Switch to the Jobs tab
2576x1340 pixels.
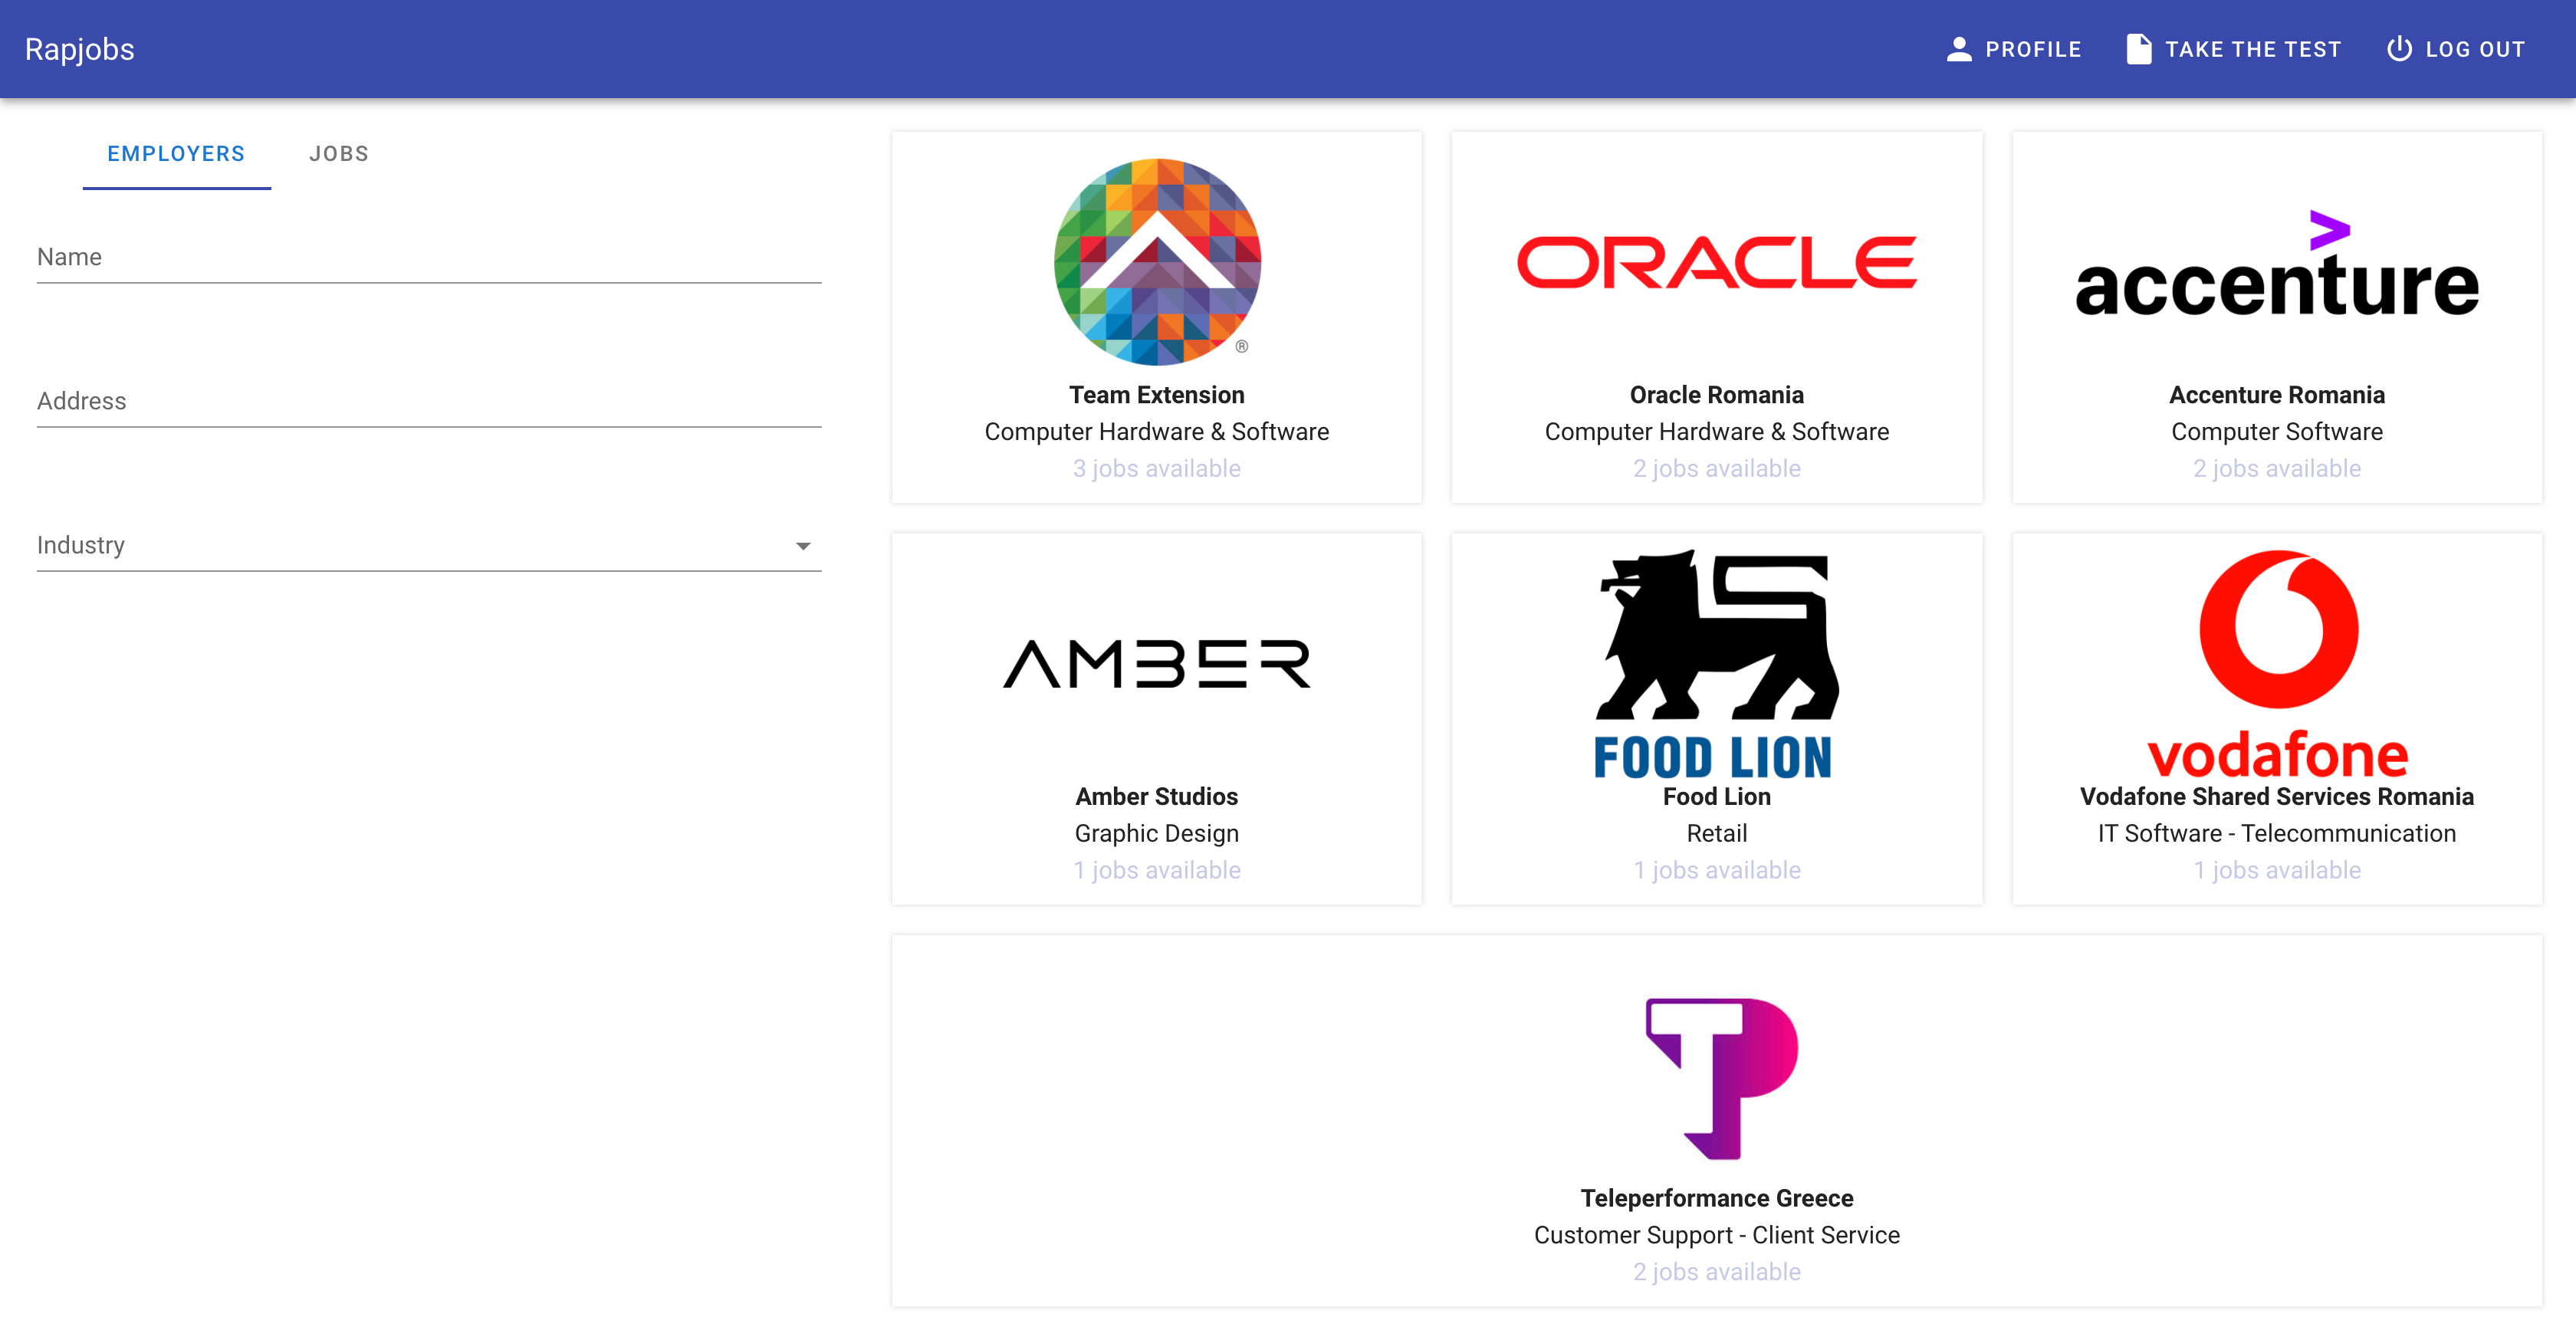coord(338,154)
